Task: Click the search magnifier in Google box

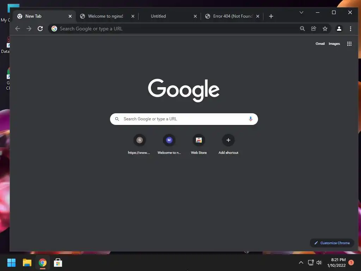Action: click(117, 119)
